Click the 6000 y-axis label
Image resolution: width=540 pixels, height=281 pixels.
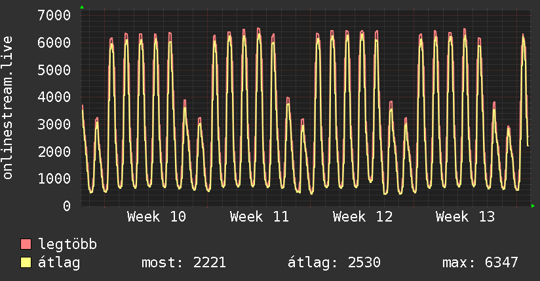click(54, 42)
